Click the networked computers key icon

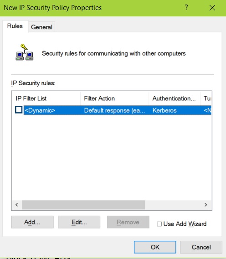click(25, 52)
